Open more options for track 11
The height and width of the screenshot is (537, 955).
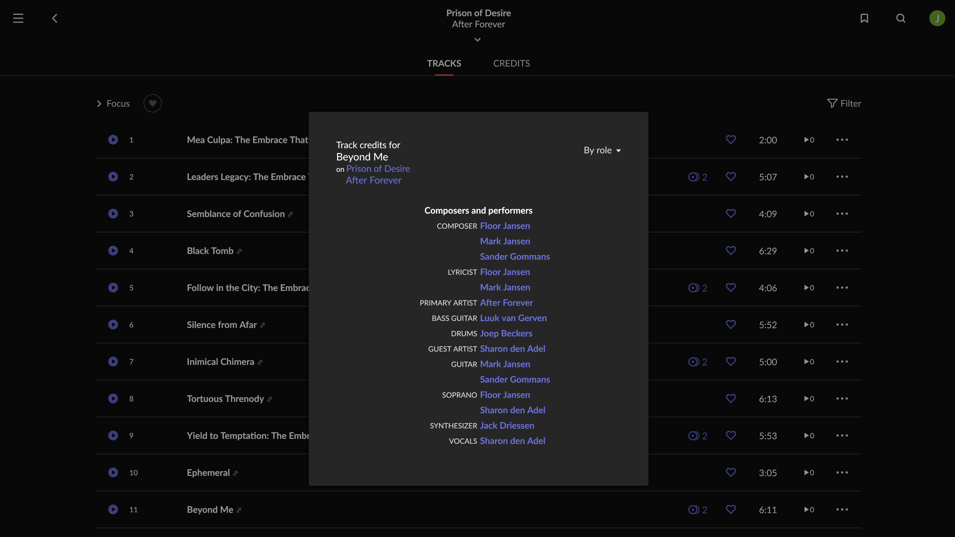(842, 509)
